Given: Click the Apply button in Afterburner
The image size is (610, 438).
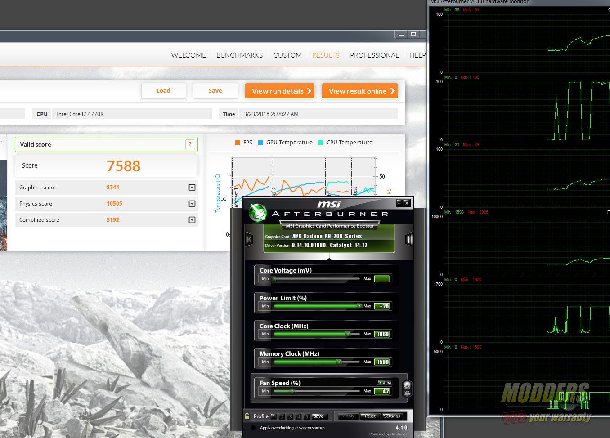Looking at the screenshot, I should 348,416.
